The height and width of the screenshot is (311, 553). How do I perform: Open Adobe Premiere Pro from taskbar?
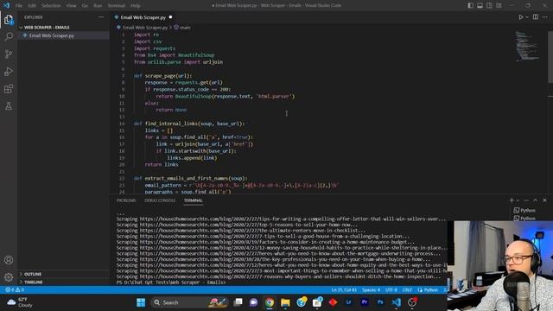click(365, 302)
